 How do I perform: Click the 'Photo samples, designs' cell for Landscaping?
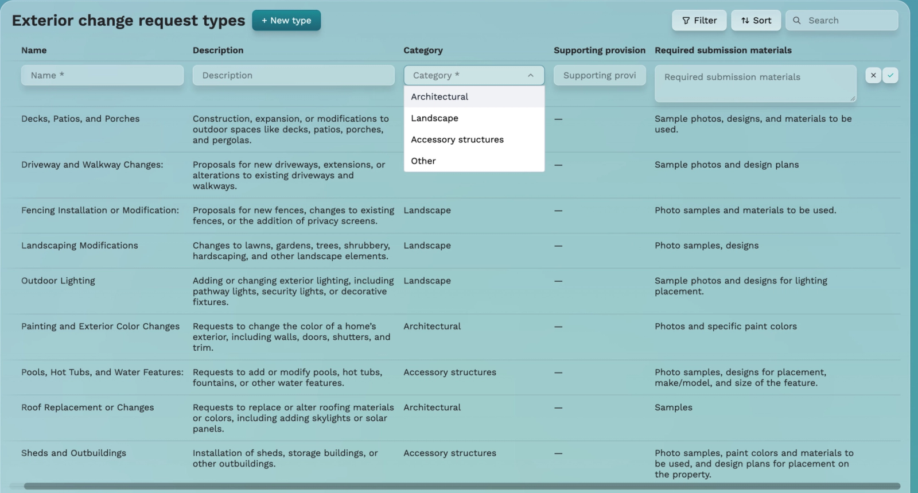coord(707,246)
